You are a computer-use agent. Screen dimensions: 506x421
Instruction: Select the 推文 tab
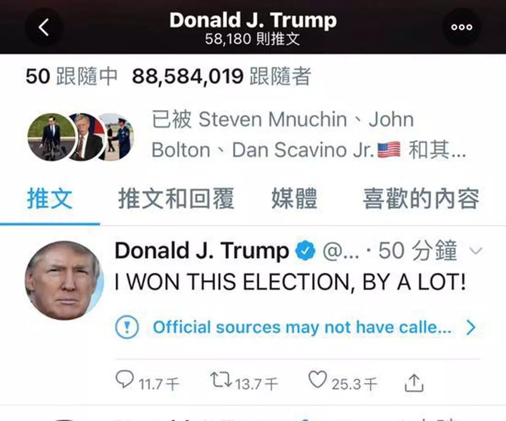50,199
